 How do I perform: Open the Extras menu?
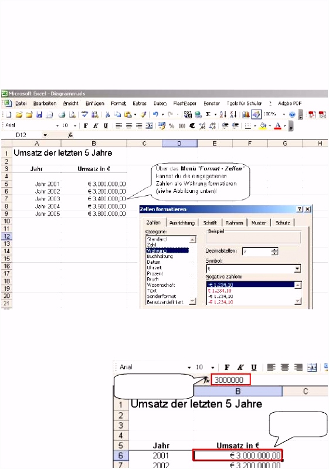point(140,104)
